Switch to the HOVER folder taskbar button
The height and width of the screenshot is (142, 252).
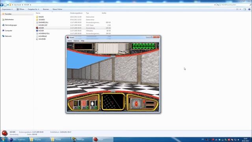pyautogui.click(x=60, y=140)
